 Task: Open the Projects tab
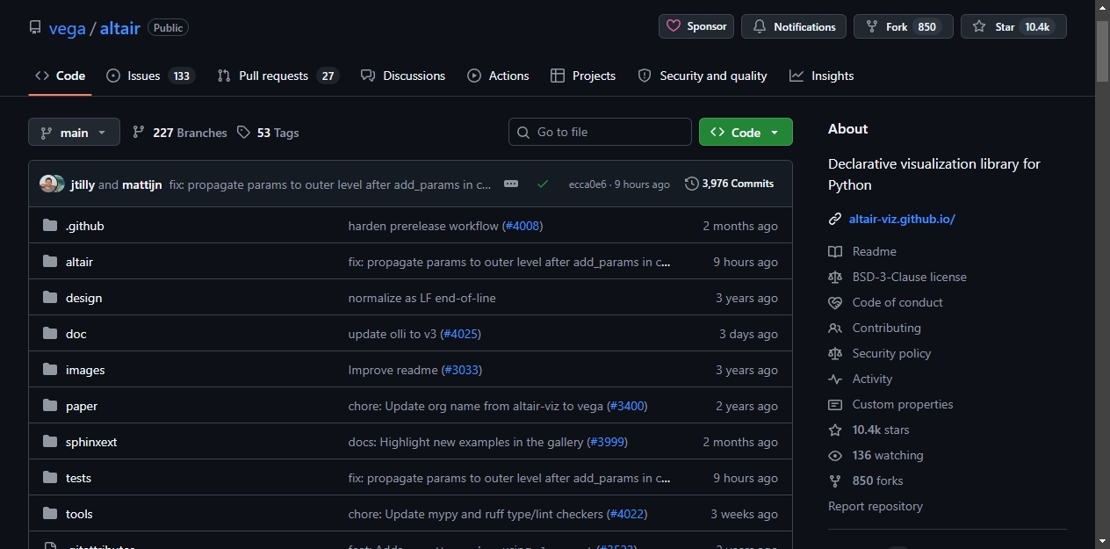pos(583,76)
